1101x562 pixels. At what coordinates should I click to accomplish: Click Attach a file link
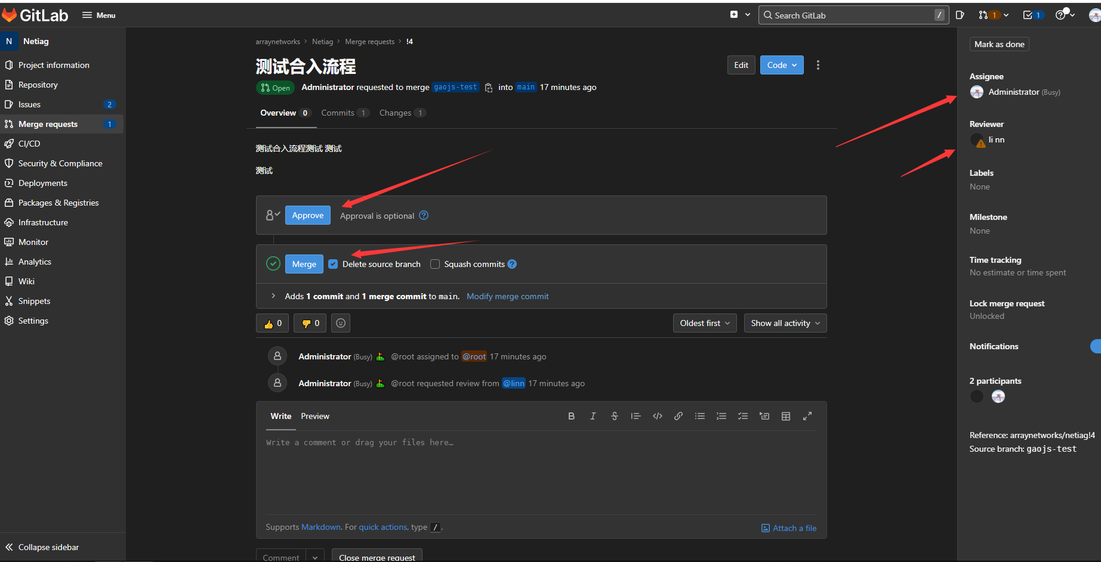tap(789, 528)
